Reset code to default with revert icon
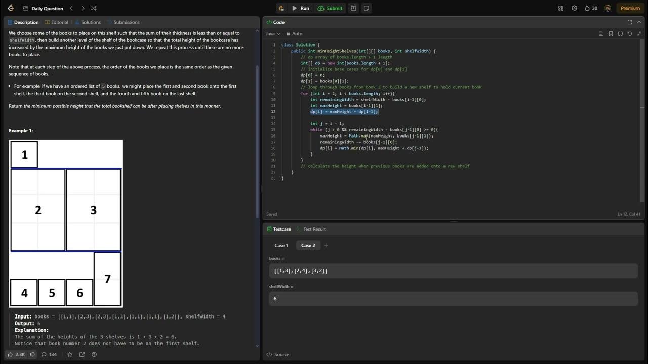Screen dimensions: 648x364 (x=629, y=34)
